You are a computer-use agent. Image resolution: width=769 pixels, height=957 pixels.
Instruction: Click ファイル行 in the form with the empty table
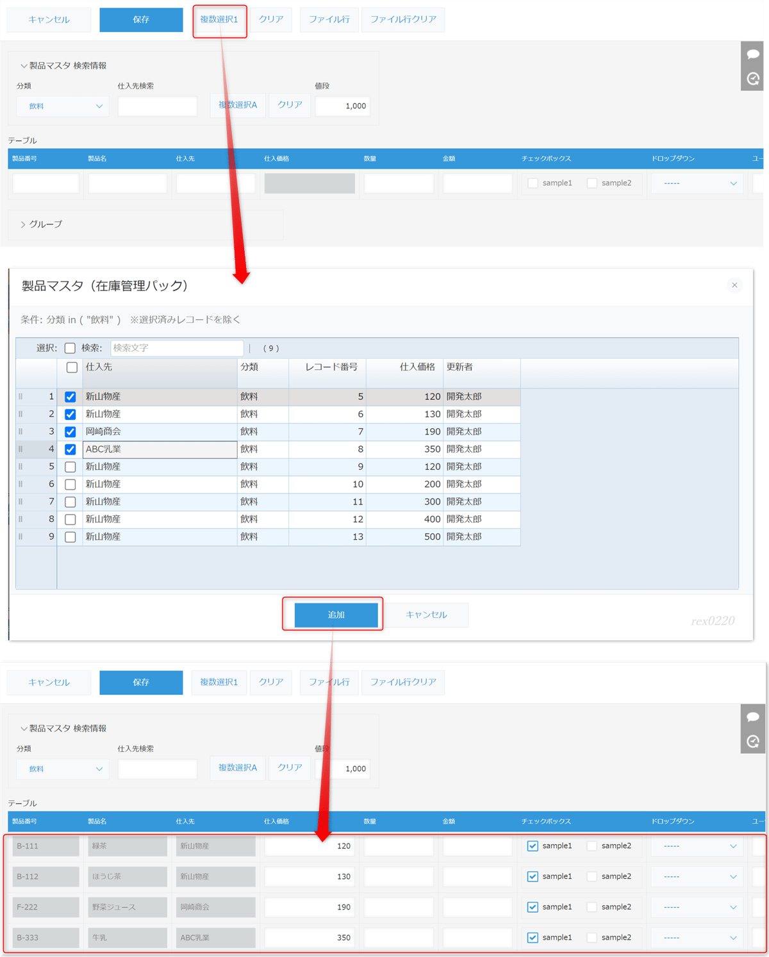[x=329, y=19]
